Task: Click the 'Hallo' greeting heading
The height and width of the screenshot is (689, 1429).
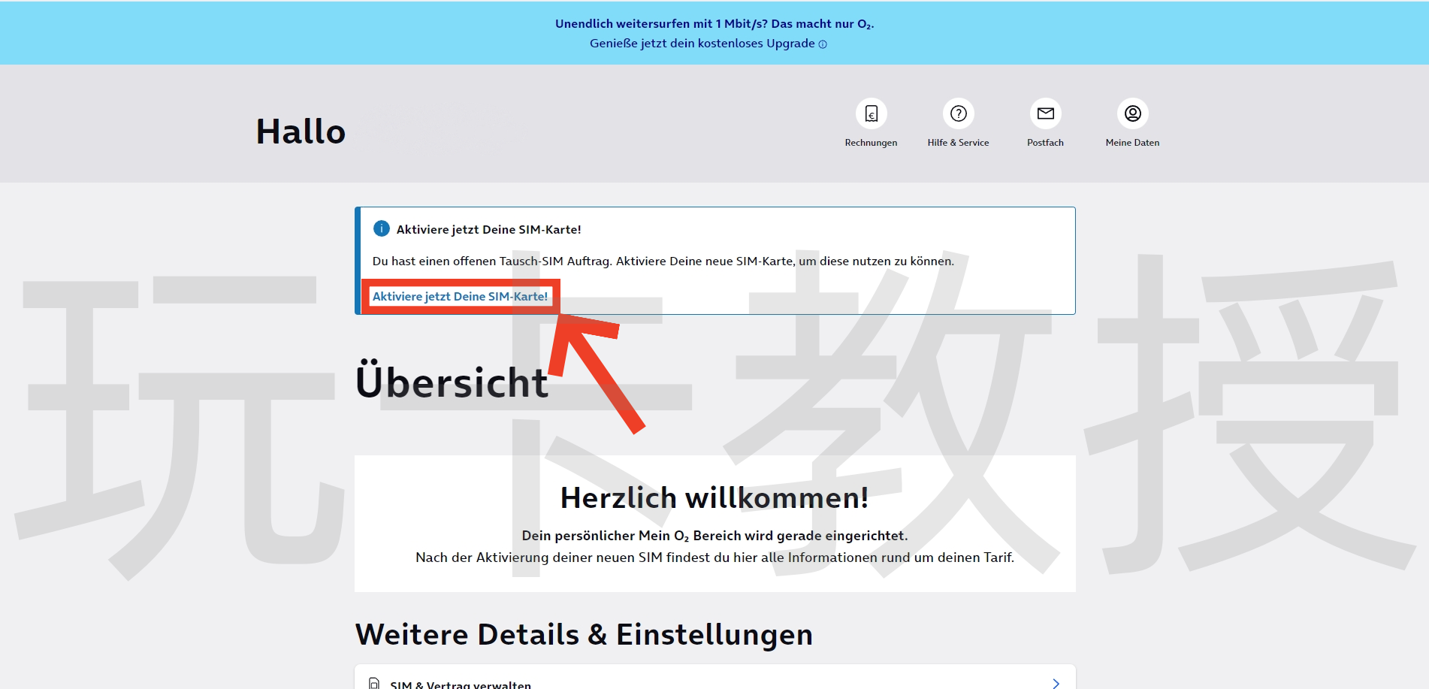Action: [x=301, y=131]
